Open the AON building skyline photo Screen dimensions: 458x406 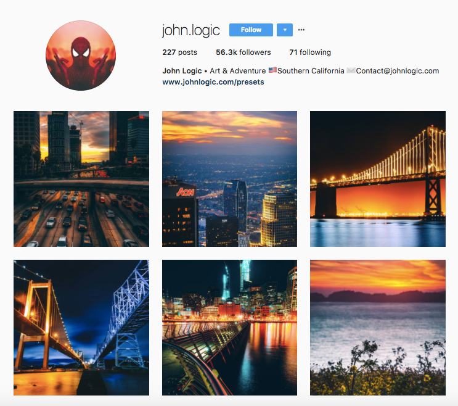coord(229,179)
